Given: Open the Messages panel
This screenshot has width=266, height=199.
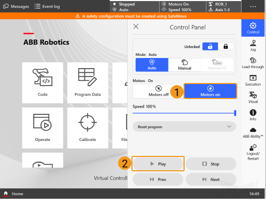Looking at the screenshot, I should point(16,6).
